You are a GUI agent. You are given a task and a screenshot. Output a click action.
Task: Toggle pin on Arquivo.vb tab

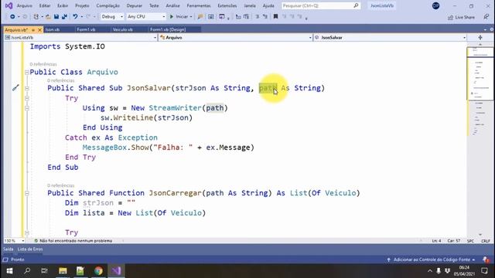[33, 30]
